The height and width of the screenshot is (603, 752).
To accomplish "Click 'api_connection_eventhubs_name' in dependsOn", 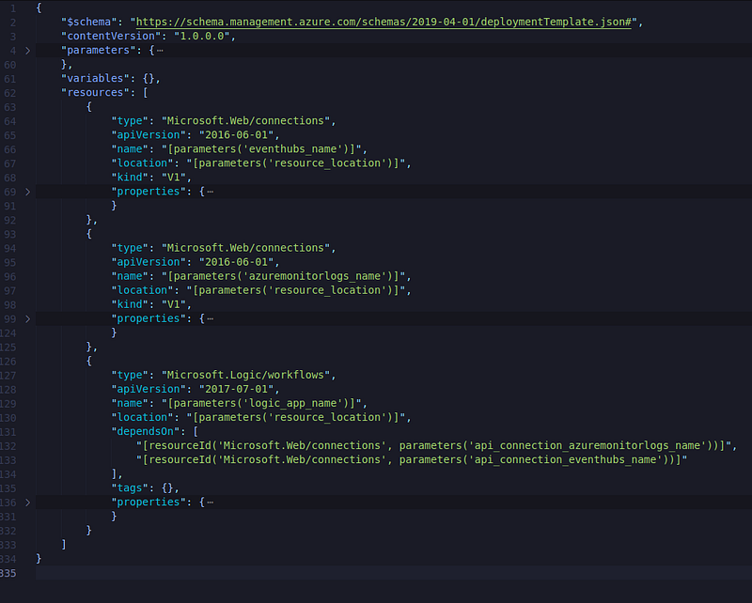I will (x=566, y=459).
